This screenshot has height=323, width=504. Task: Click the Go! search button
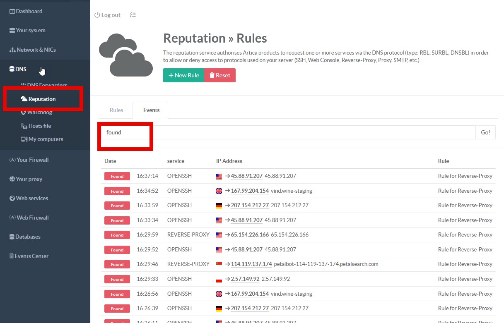(485, 132)
